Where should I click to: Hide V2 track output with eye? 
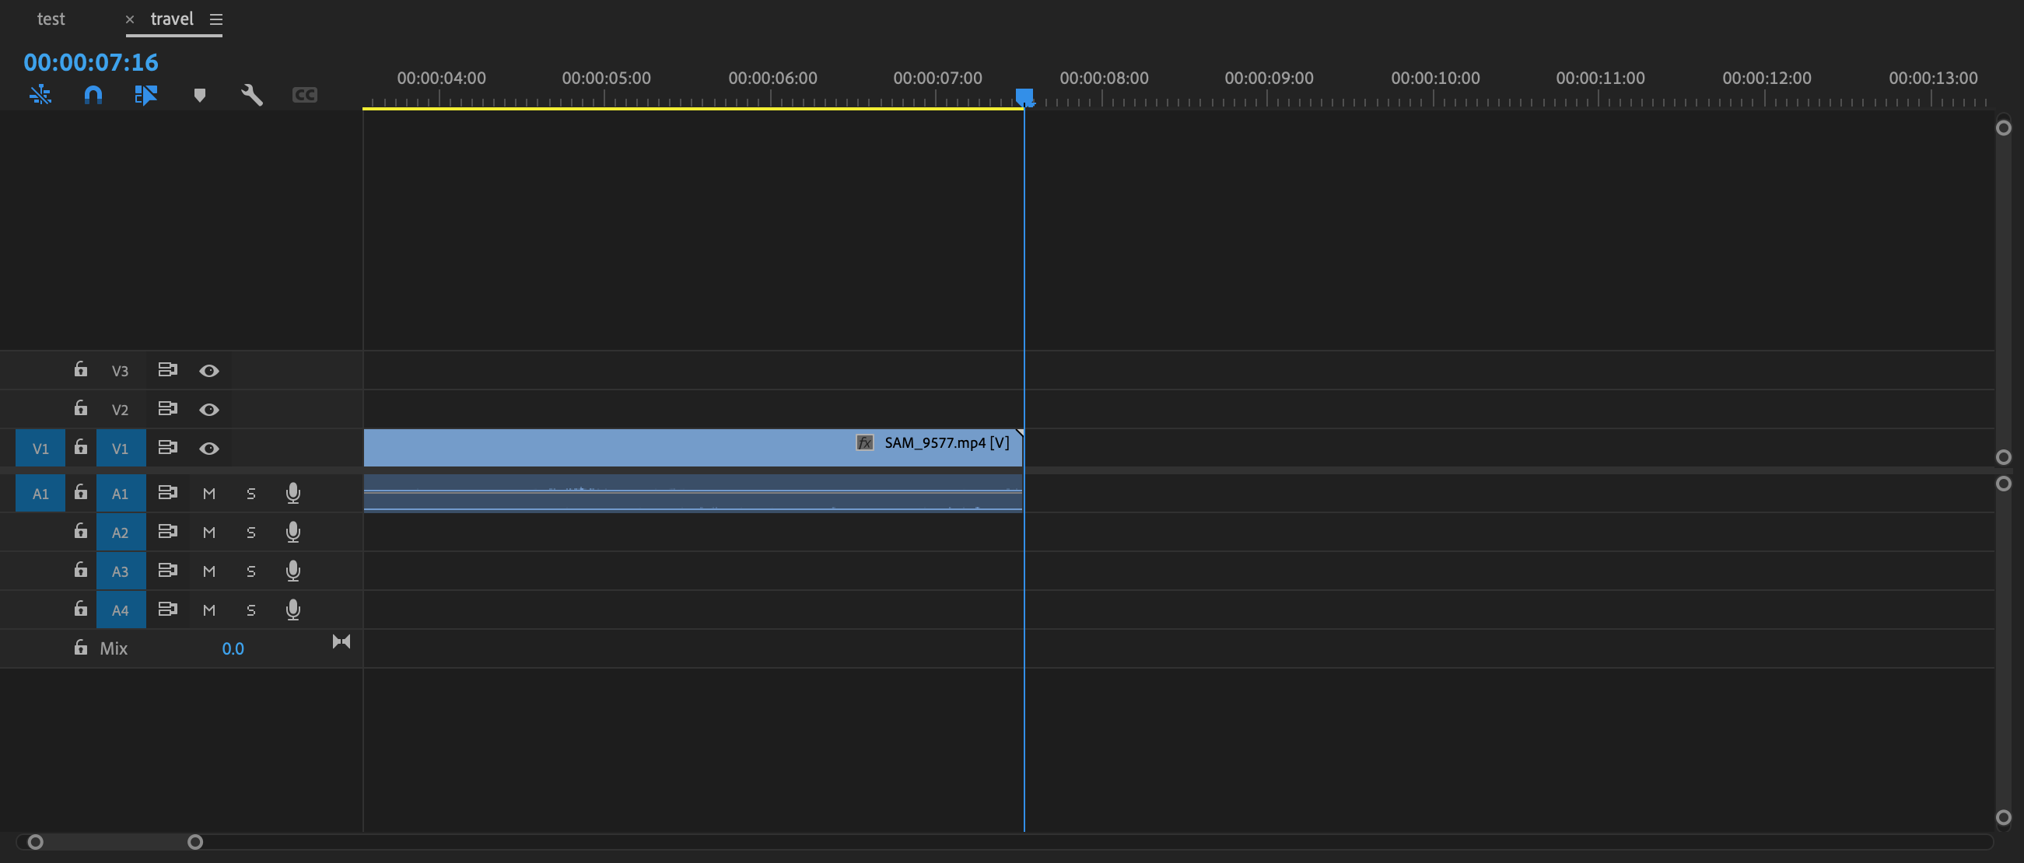[209, 409]
